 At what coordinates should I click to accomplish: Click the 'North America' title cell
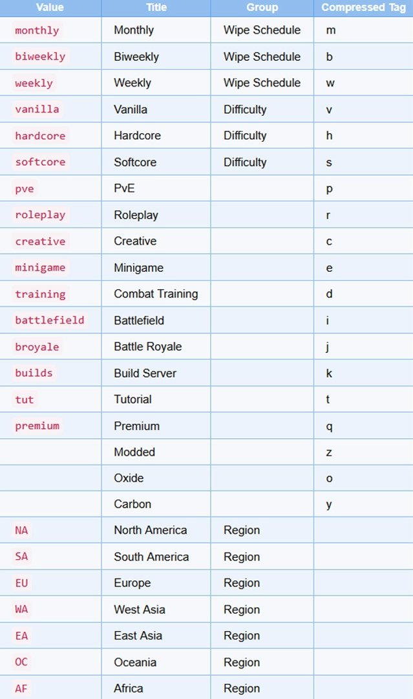150,530
